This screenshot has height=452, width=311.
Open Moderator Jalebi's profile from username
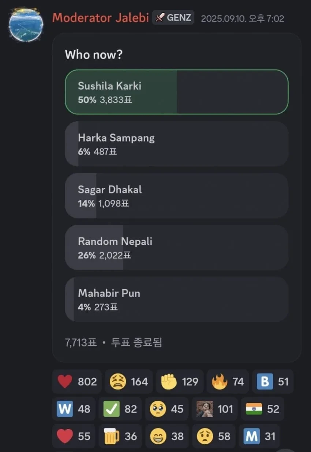click(x=100, y=18)
